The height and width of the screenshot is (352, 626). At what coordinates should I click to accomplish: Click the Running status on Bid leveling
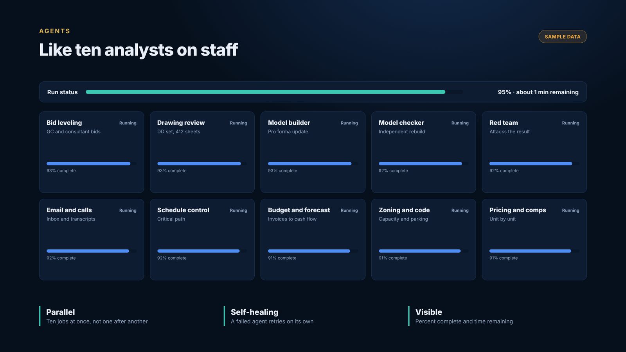tap(128, 123)
